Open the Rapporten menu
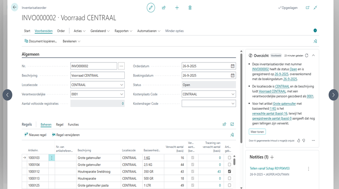The width and height of the screenshot is (339, 189). tap(123, 31)
